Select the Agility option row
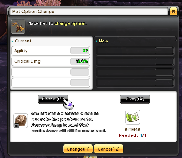182x158 pixels. (51, 51)
